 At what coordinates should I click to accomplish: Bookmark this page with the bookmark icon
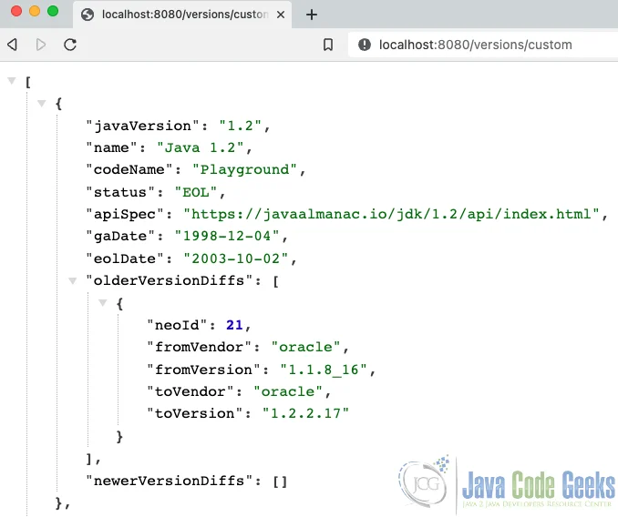coord(328,45)
